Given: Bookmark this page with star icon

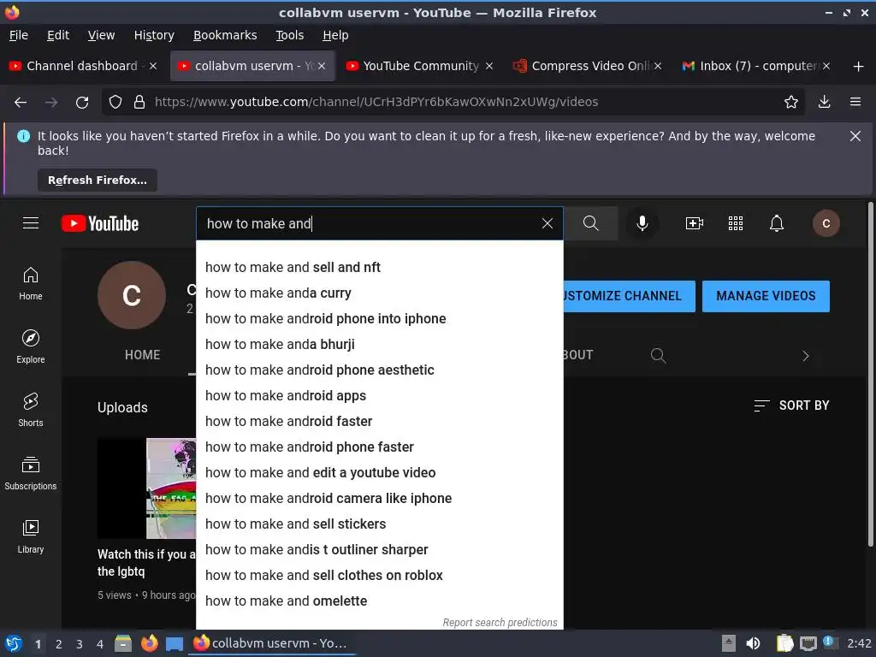Looking at the screenshot, I should click(791, 103).
